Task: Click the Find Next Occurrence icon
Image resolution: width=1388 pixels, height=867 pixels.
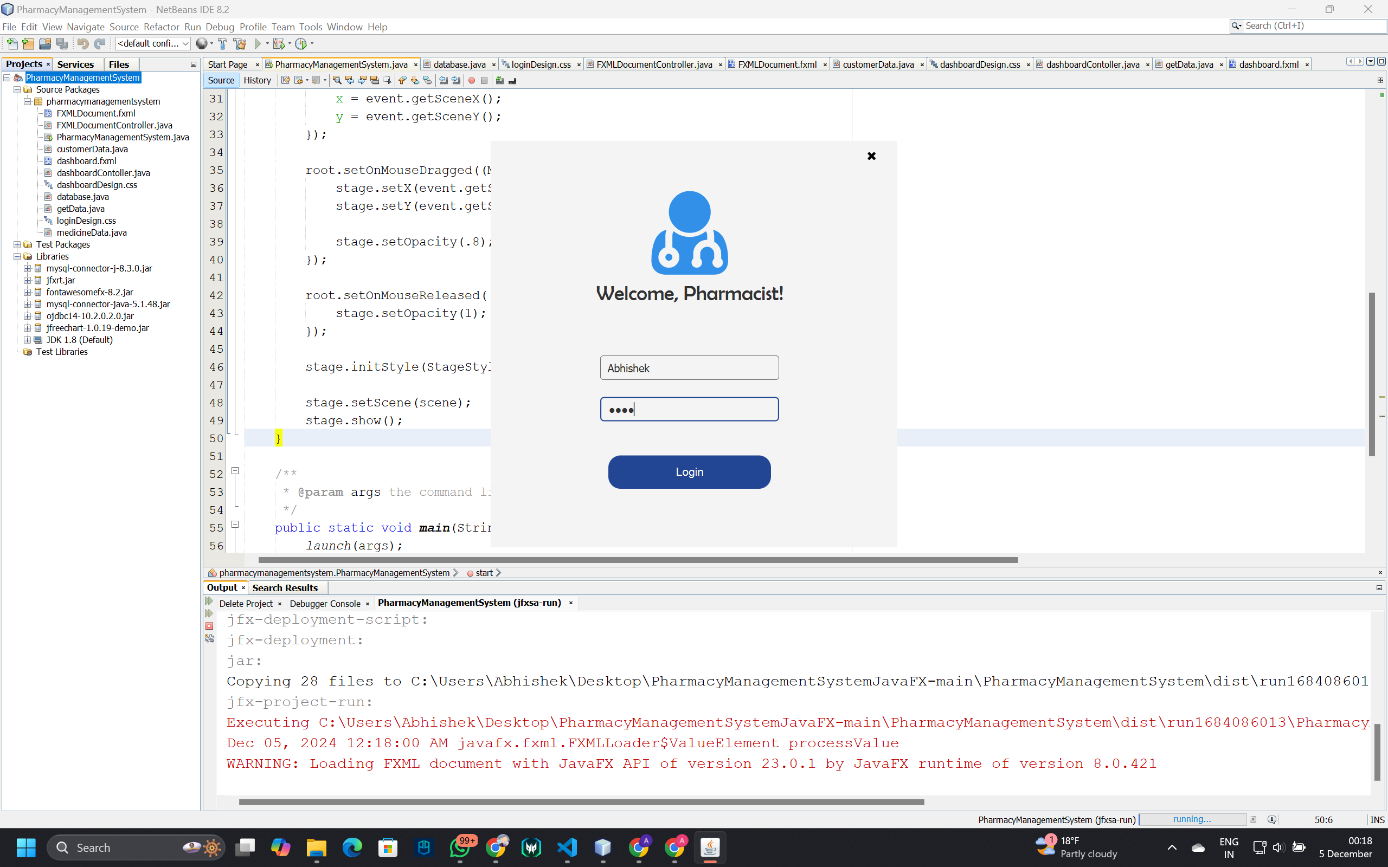Action: point(362,80)
